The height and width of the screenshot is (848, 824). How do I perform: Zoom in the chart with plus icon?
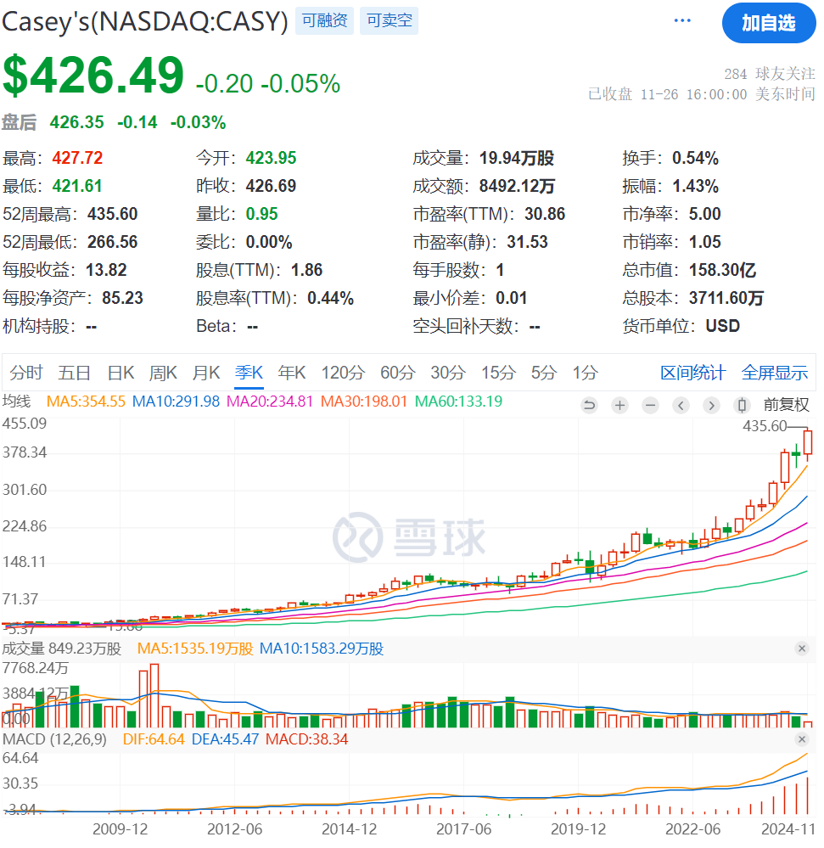pos(620,405)
